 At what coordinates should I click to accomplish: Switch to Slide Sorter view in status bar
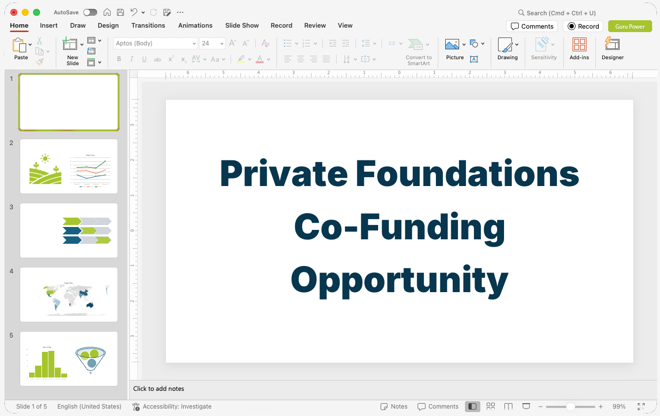point(491,407)
